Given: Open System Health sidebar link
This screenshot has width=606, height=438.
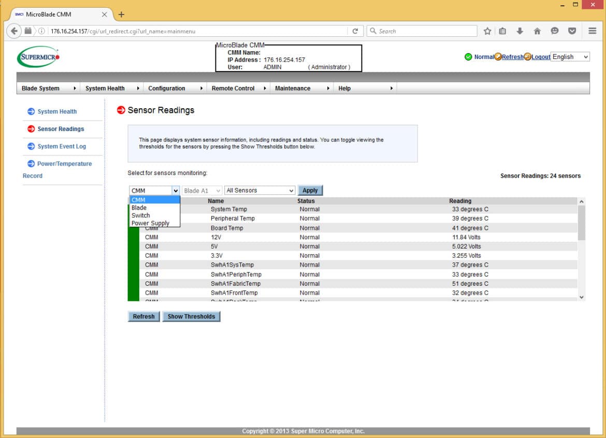Looking at the screenshot, I should point(57,112).
